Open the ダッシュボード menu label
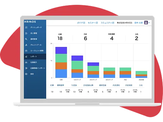 36,27
